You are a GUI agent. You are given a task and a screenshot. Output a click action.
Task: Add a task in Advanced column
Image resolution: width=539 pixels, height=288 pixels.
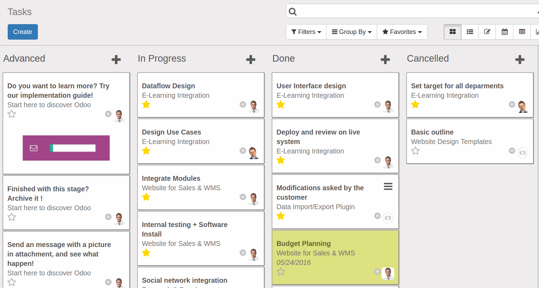[116, 60]
